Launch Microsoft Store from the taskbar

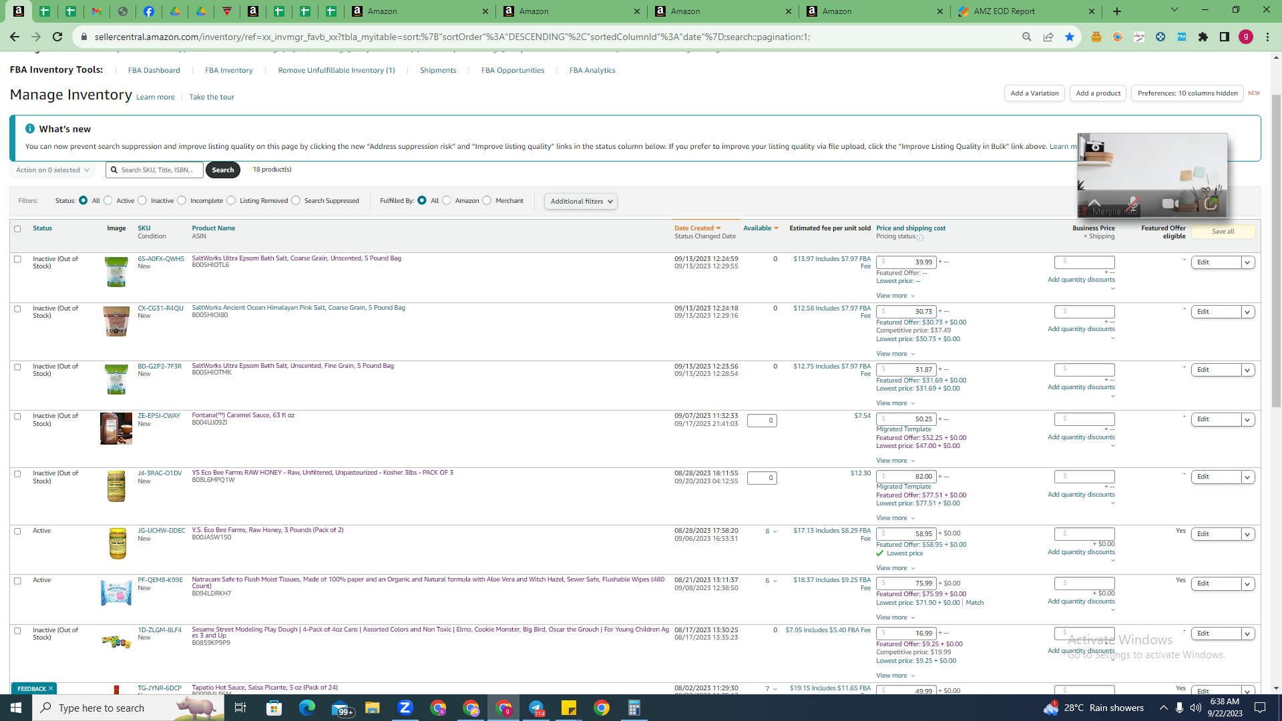pyautogui.click(x=274, y=708)
